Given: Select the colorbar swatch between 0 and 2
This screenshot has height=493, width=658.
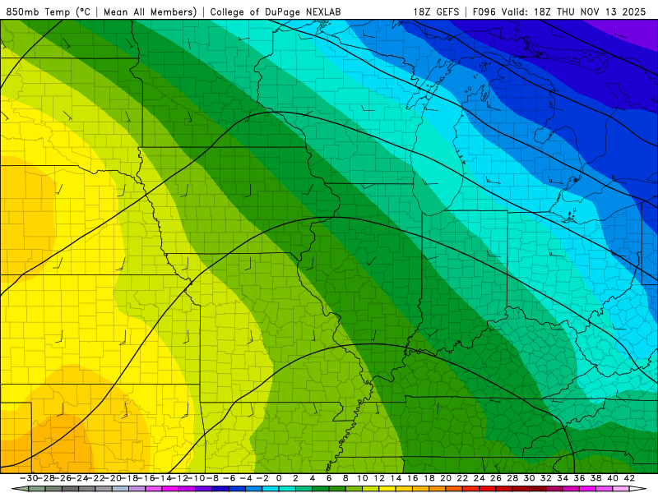Looking at the screenshot, I should 287,489.
